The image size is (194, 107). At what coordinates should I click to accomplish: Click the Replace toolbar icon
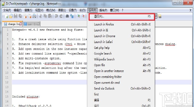[x=72, y=16]
